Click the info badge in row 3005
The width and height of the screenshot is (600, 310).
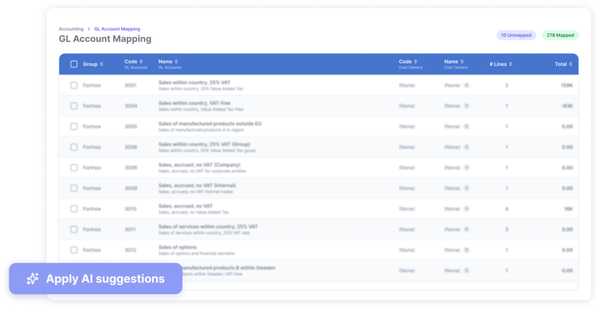[466, 127]
